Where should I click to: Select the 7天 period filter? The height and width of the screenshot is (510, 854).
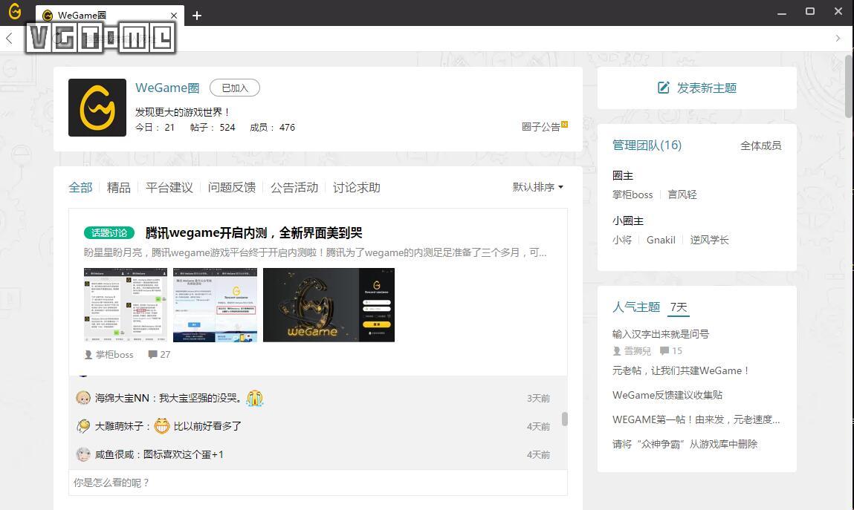click(x=677, y=307)
